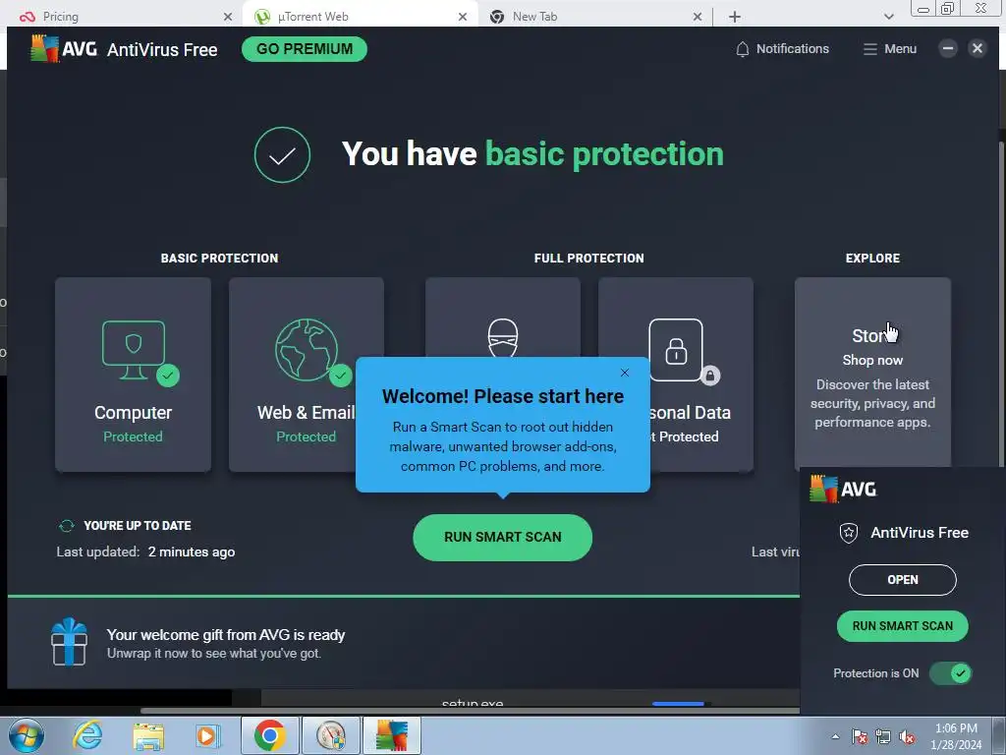Click the Windows Start orb

tap(27, 735)
